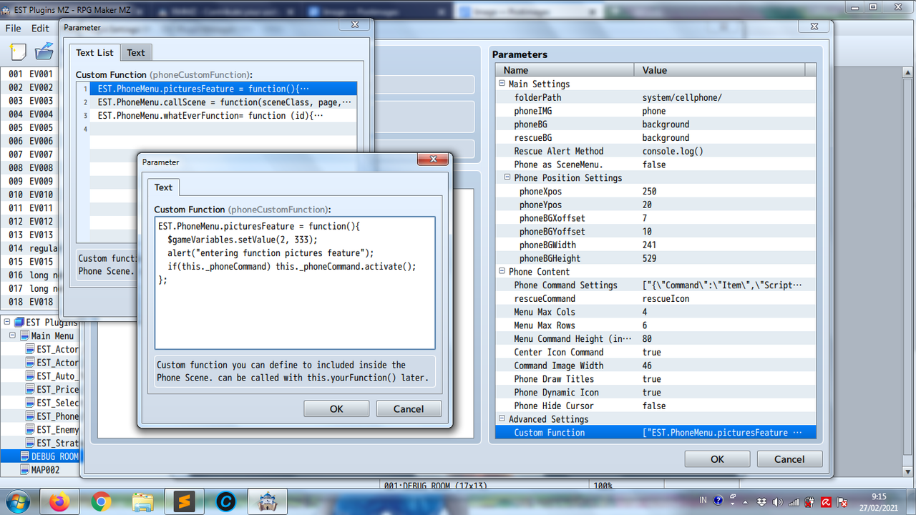The width and height of the screenshot is (916, 515).
Task: Open the File menu
Action: [14, 28]
